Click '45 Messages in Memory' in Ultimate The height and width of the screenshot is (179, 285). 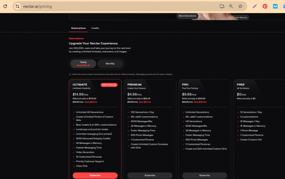(89, 143)
